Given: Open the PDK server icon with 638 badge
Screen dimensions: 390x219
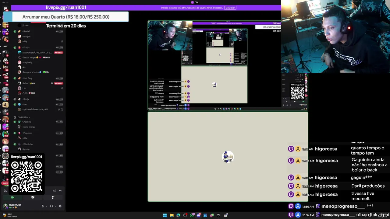Looking at the screenshot, I should (5, 75).
